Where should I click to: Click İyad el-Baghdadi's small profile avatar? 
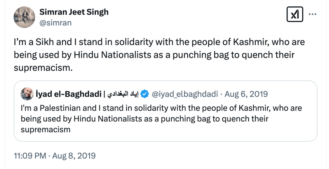point(27,94)
